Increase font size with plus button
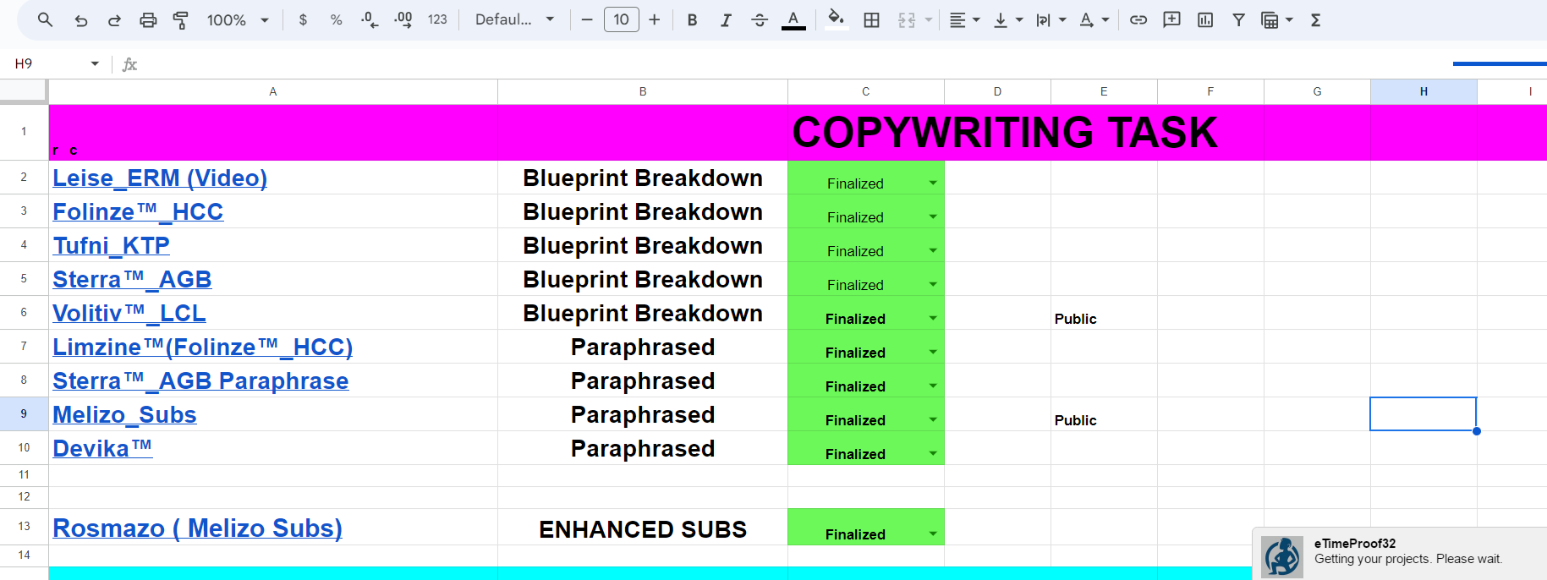Viewport: 1547px width, 580px height. point(655,19)
